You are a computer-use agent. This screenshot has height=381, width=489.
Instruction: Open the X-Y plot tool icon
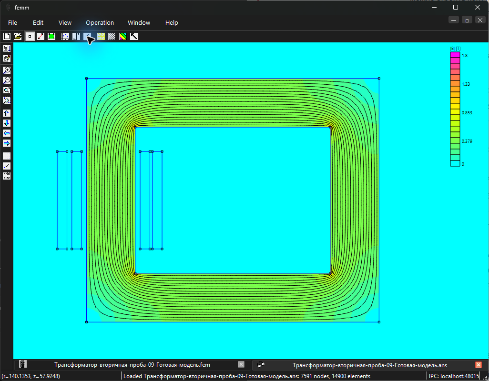point(65,37)
